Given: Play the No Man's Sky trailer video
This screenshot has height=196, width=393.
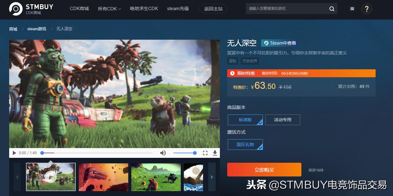Looking at the screenshot, I should coord(14,153).
